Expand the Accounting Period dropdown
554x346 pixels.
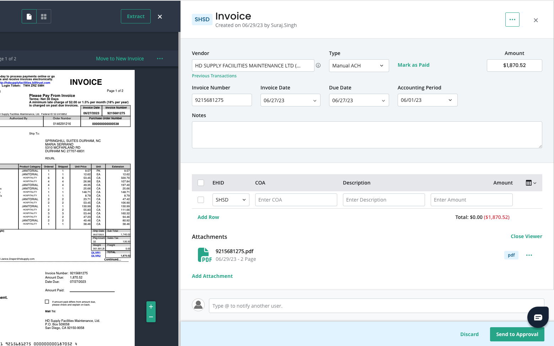click(x=427, y=100)
